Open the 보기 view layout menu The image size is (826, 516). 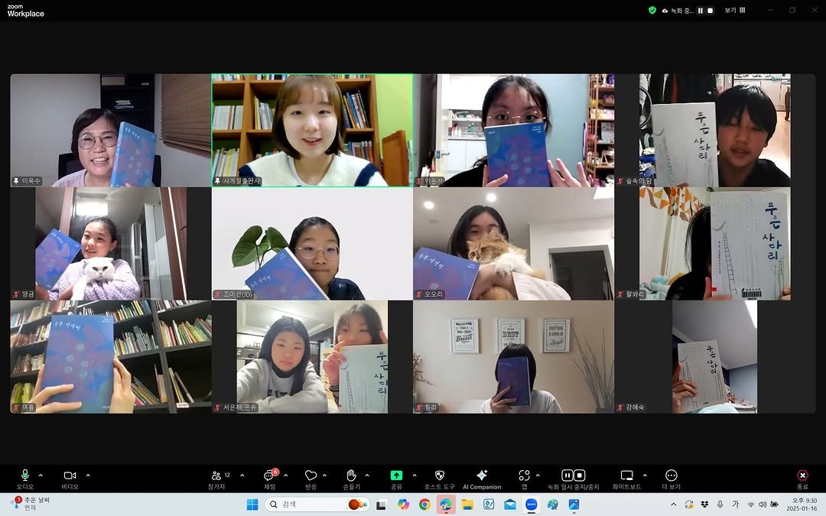[734, 10]
